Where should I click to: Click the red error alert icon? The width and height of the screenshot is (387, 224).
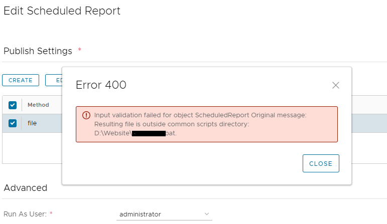pos(86,115)
